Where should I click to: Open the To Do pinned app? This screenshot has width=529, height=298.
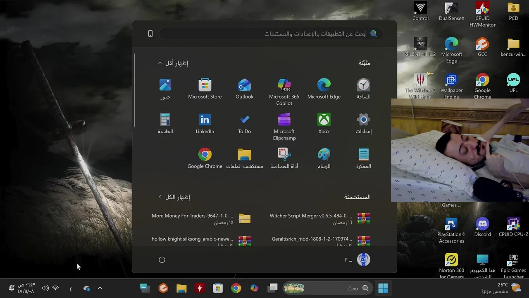click(x=245, y=124)
